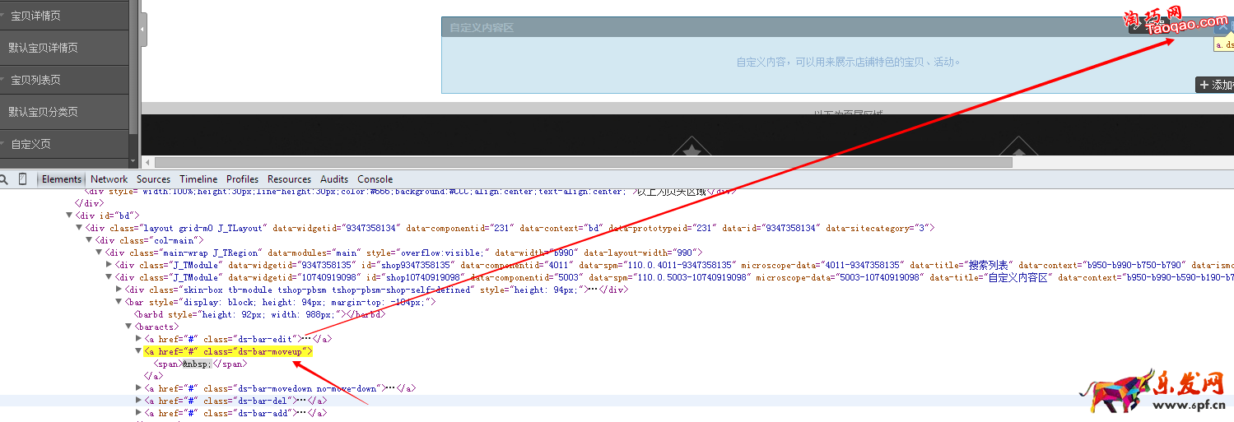
Task: Toggle the device mode phone icon
Action: pos(23,179)
